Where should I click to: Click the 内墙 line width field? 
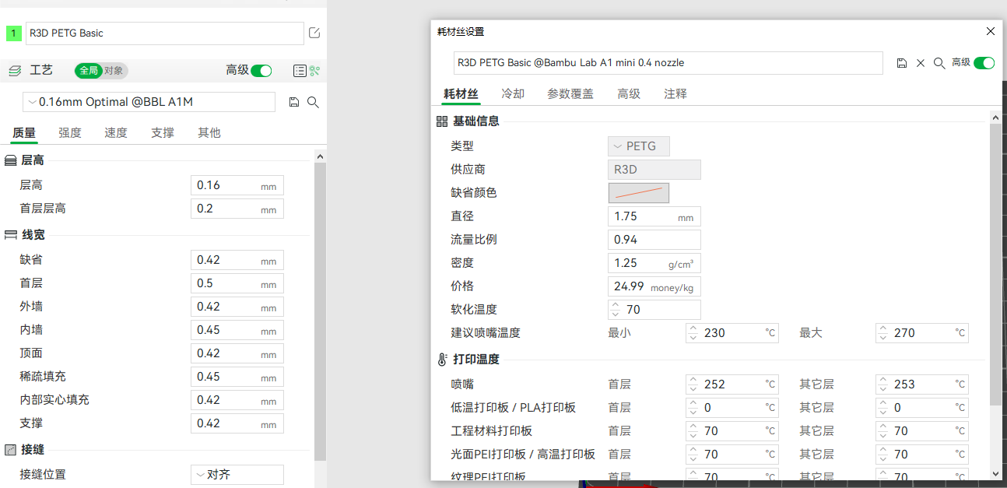pos(237,330)
